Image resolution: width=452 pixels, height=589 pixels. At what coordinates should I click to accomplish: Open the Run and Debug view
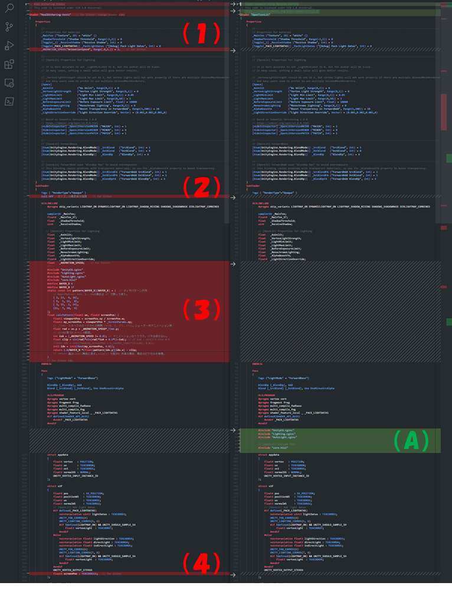[x=9, y=45]
